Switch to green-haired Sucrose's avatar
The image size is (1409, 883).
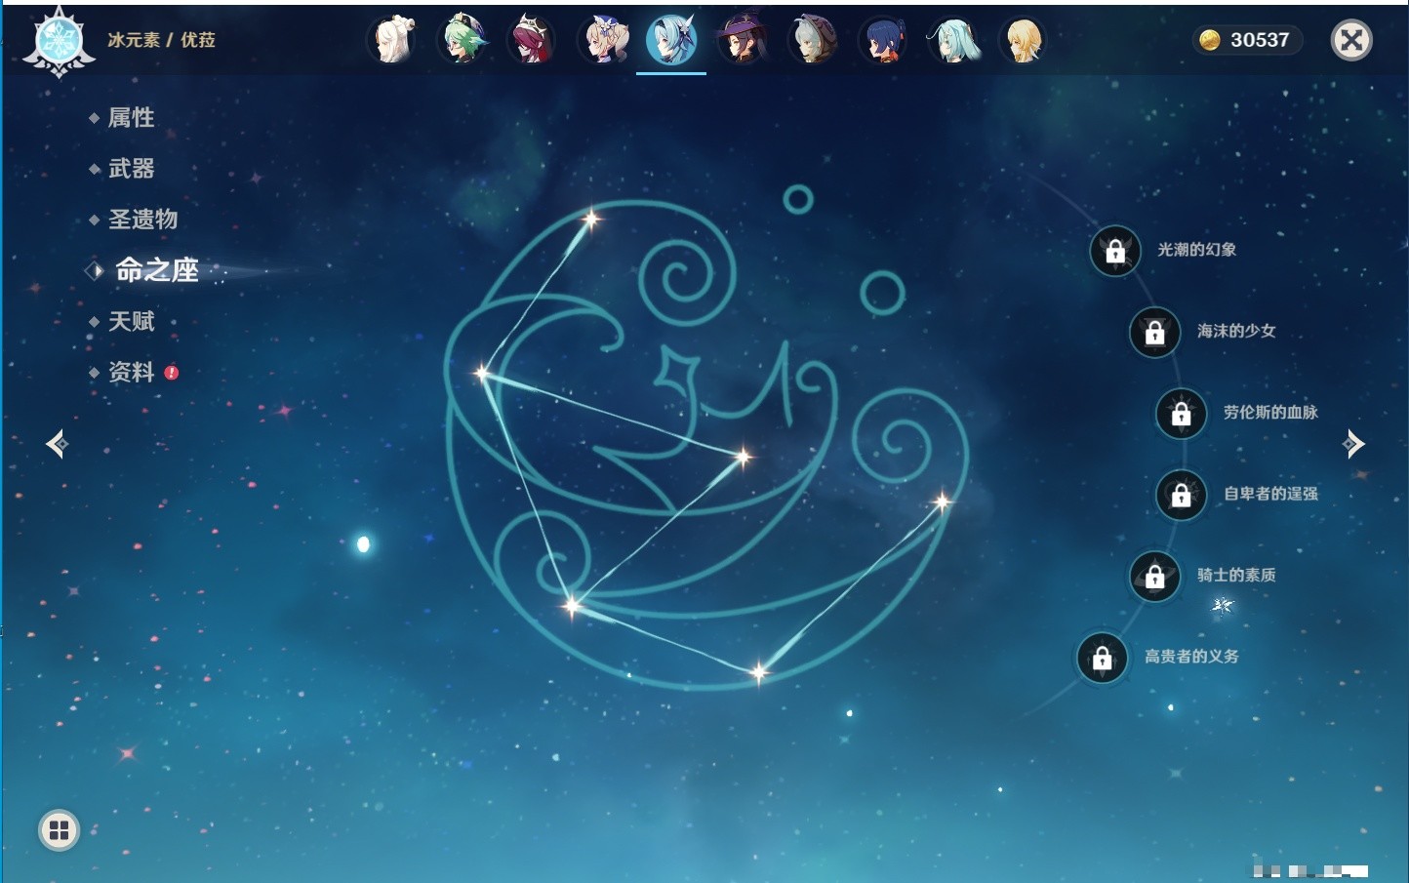[462, 40]
